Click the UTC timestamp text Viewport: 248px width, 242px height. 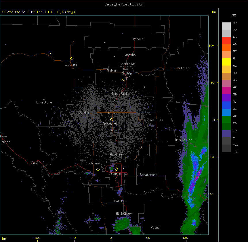click(38, 12)
